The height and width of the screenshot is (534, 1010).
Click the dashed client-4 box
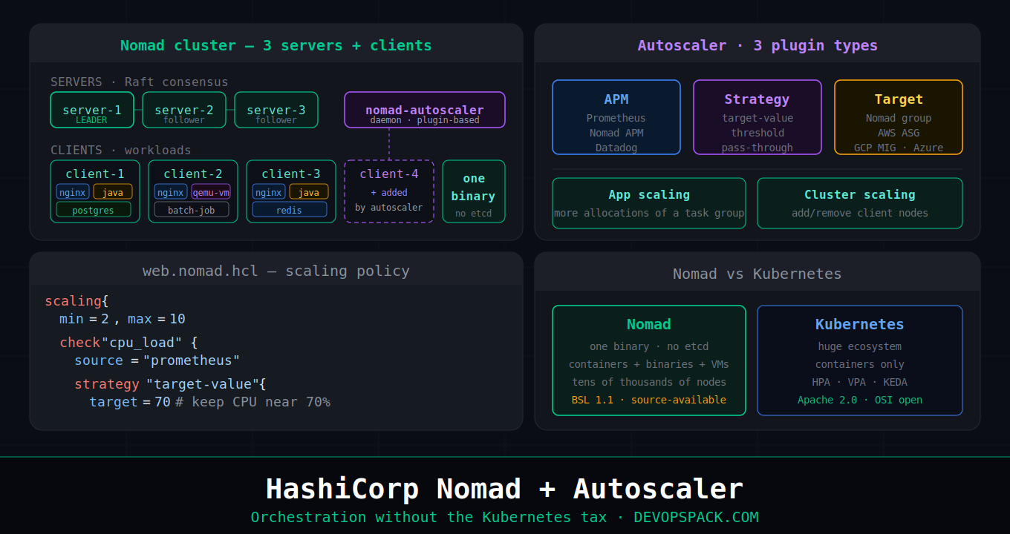coord(389,191)
